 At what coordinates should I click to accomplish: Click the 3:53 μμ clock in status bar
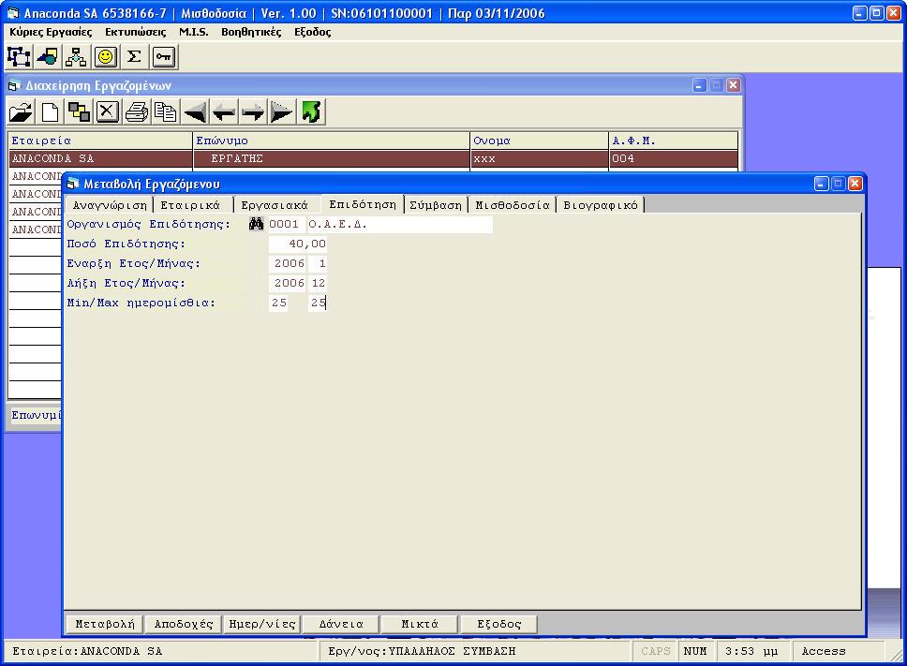pos(752,652)
